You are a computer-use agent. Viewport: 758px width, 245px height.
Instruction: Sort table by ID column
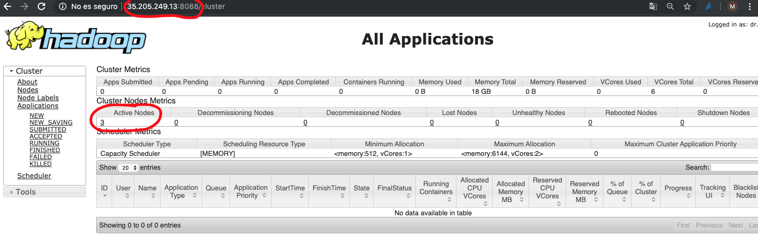[x=105, y=191]
